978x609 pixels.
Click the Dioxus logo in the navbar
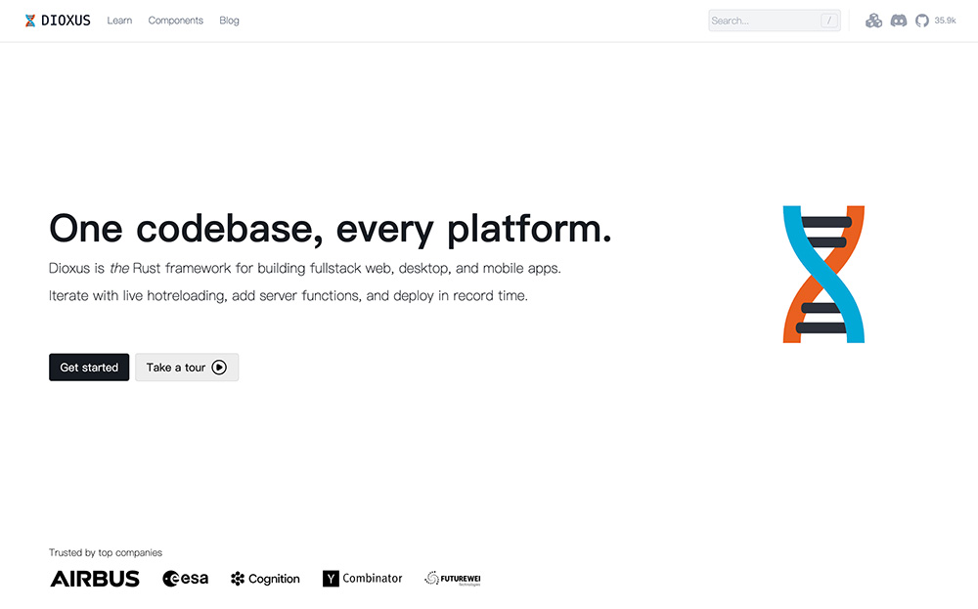pos(58,21)
